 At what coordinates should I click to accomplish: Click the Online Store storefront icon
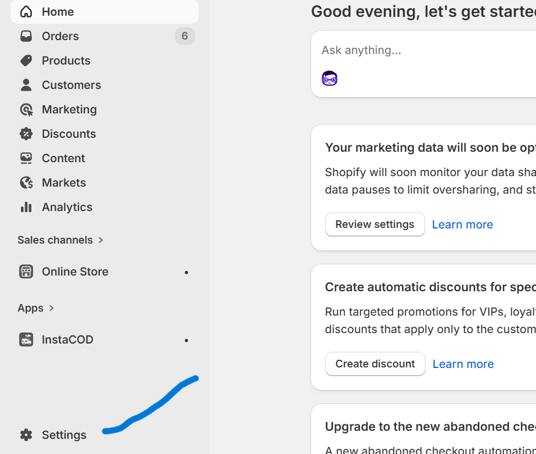pyautogui.click(x=26, y=271)
